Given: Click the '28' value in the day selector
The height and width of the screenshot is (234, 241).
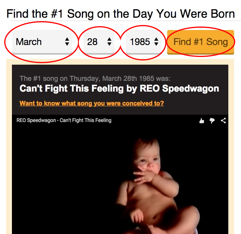Looking at the screenshot, I should pos(92,42).
